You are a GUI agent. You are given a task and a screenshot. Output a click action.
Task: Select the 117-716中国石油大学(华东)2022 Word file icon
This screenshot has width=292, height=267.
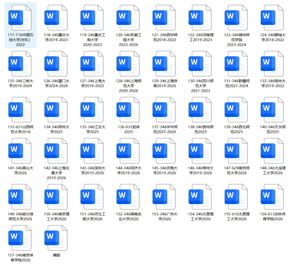click(20, 18)
